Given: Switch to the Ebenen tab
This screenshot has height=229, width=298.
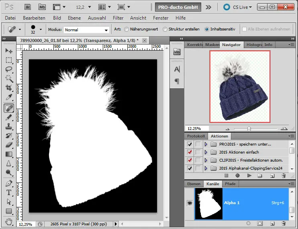Looking at the screenshot, I should 194,184.
